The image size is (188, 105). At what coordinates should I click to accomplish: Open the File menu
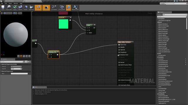pyautogui.click(x=2, y=3)
